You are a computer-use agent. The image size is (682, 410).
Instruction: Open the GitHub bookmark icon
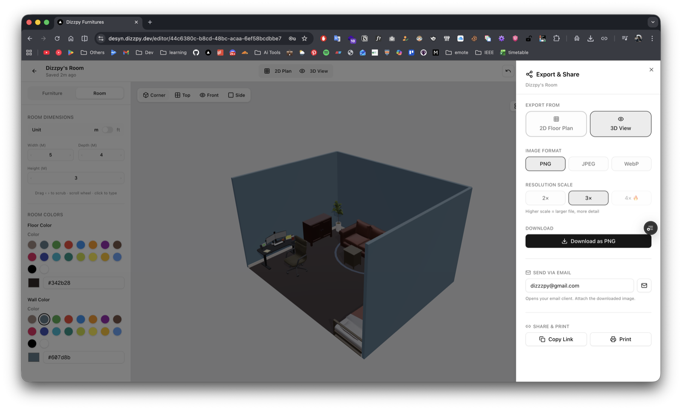196,52
